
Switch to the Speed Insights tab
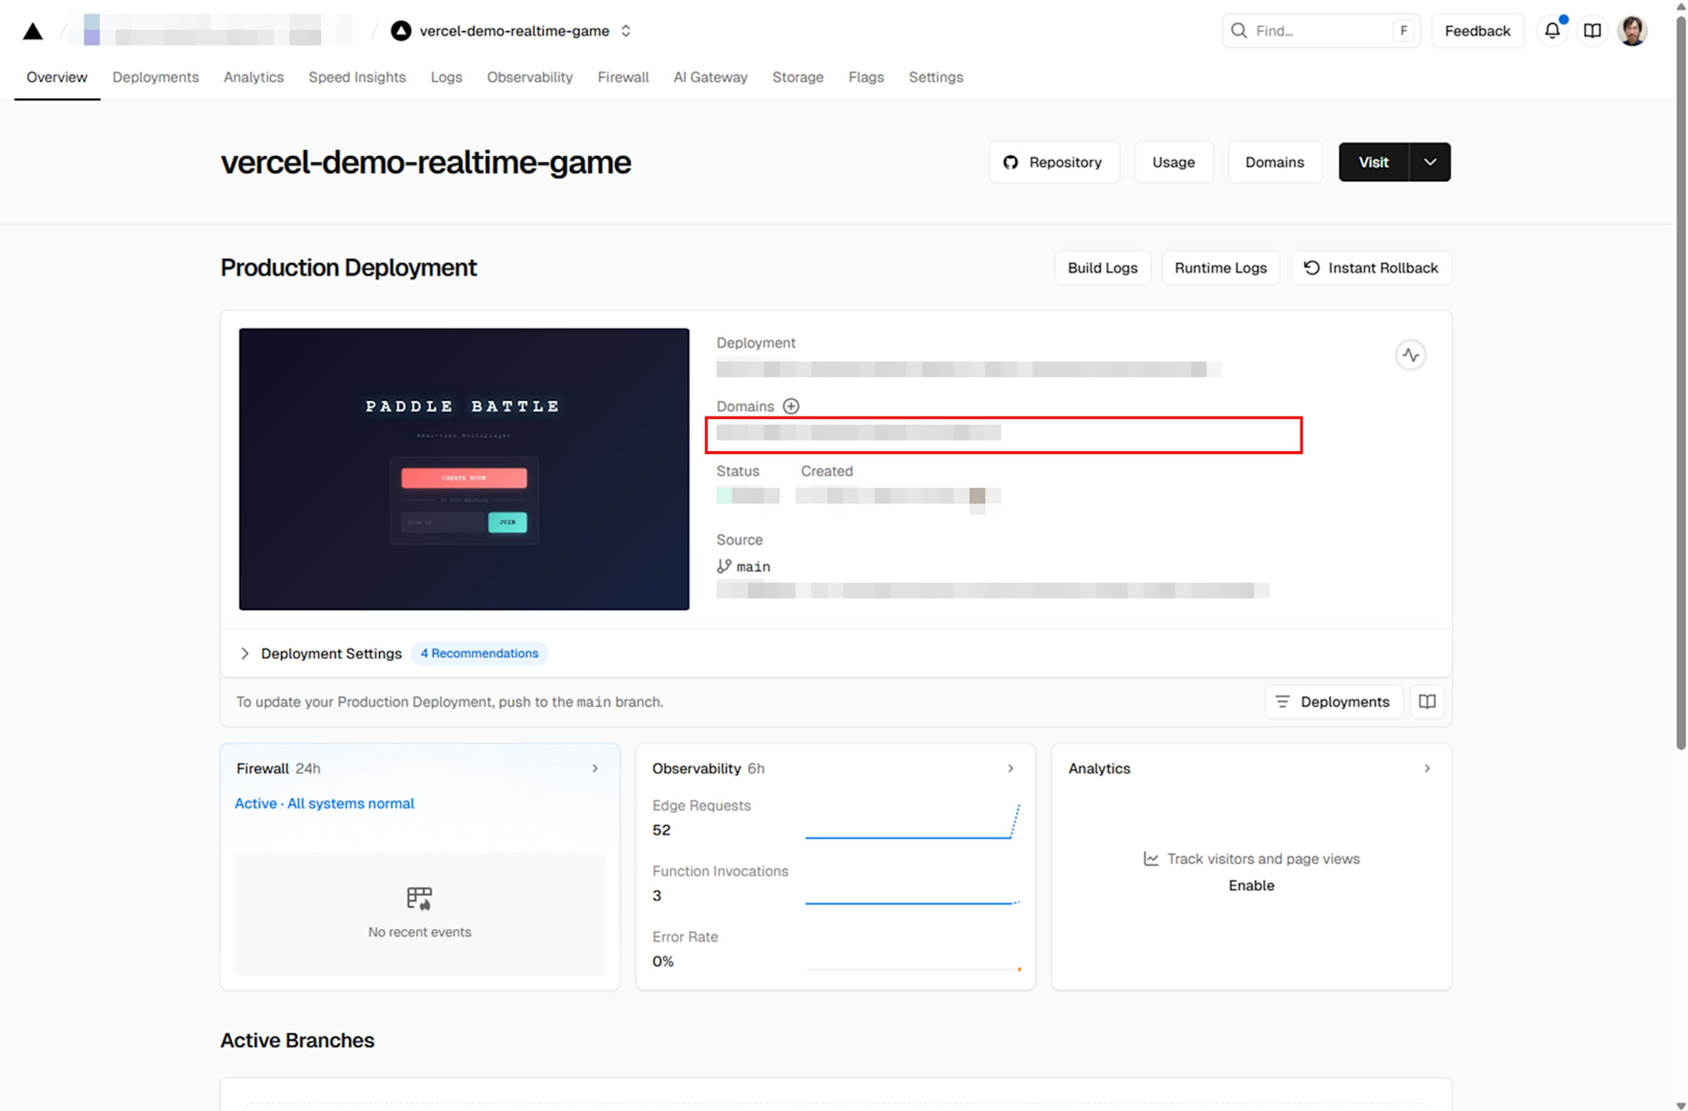357,78
